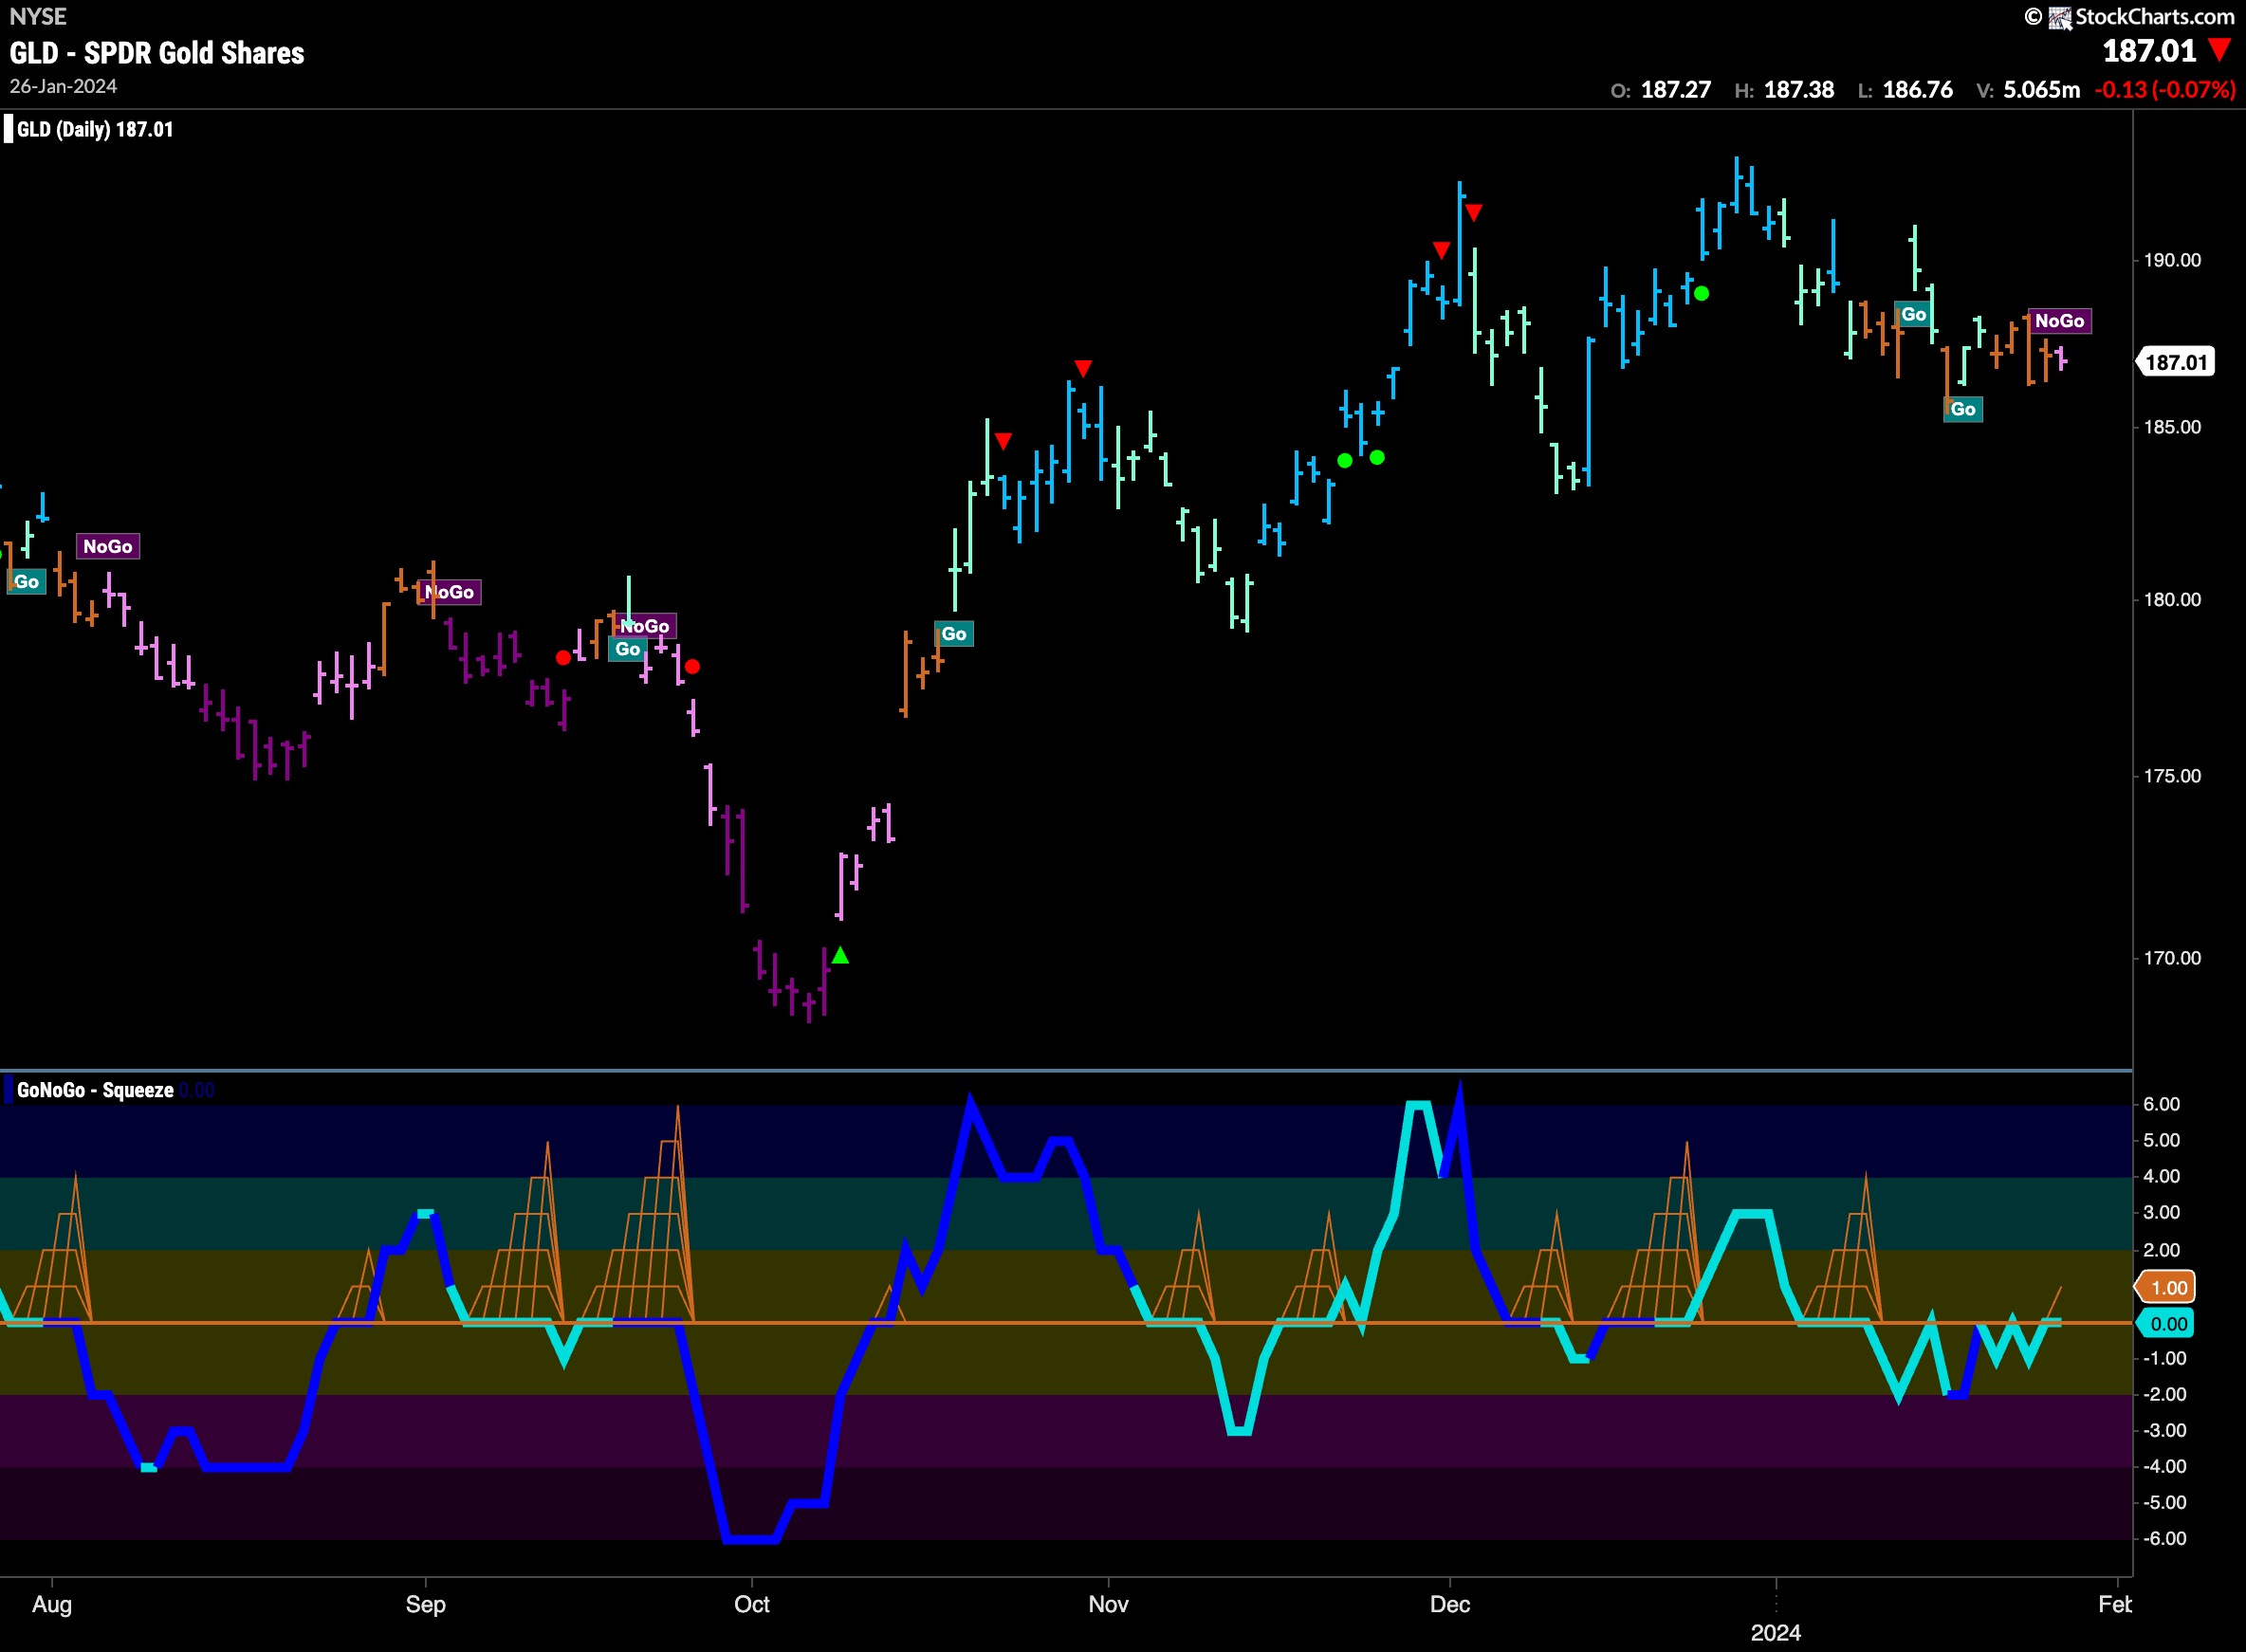This screenshot has height=1652, width=2246.
Task: Click the NoGo flag in mid-September
Action: point(645,627)
